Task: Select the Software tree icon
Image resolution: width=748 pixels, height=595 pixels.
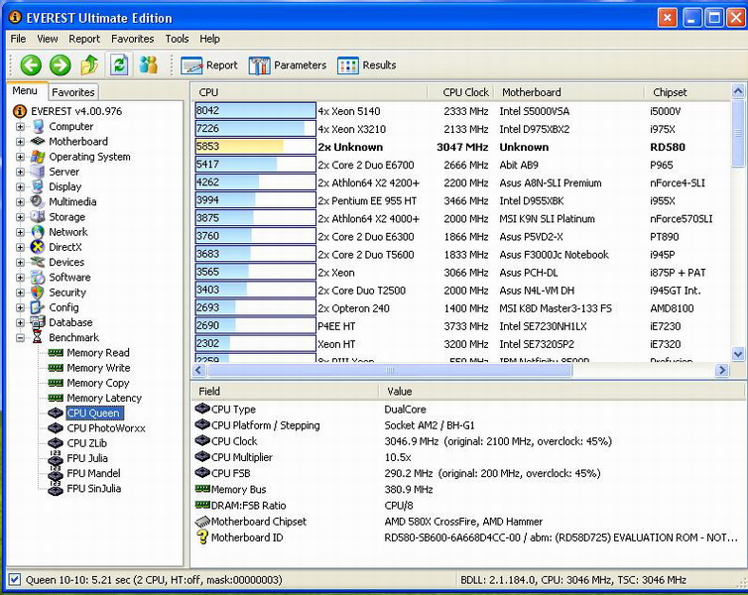Action: 38,277
